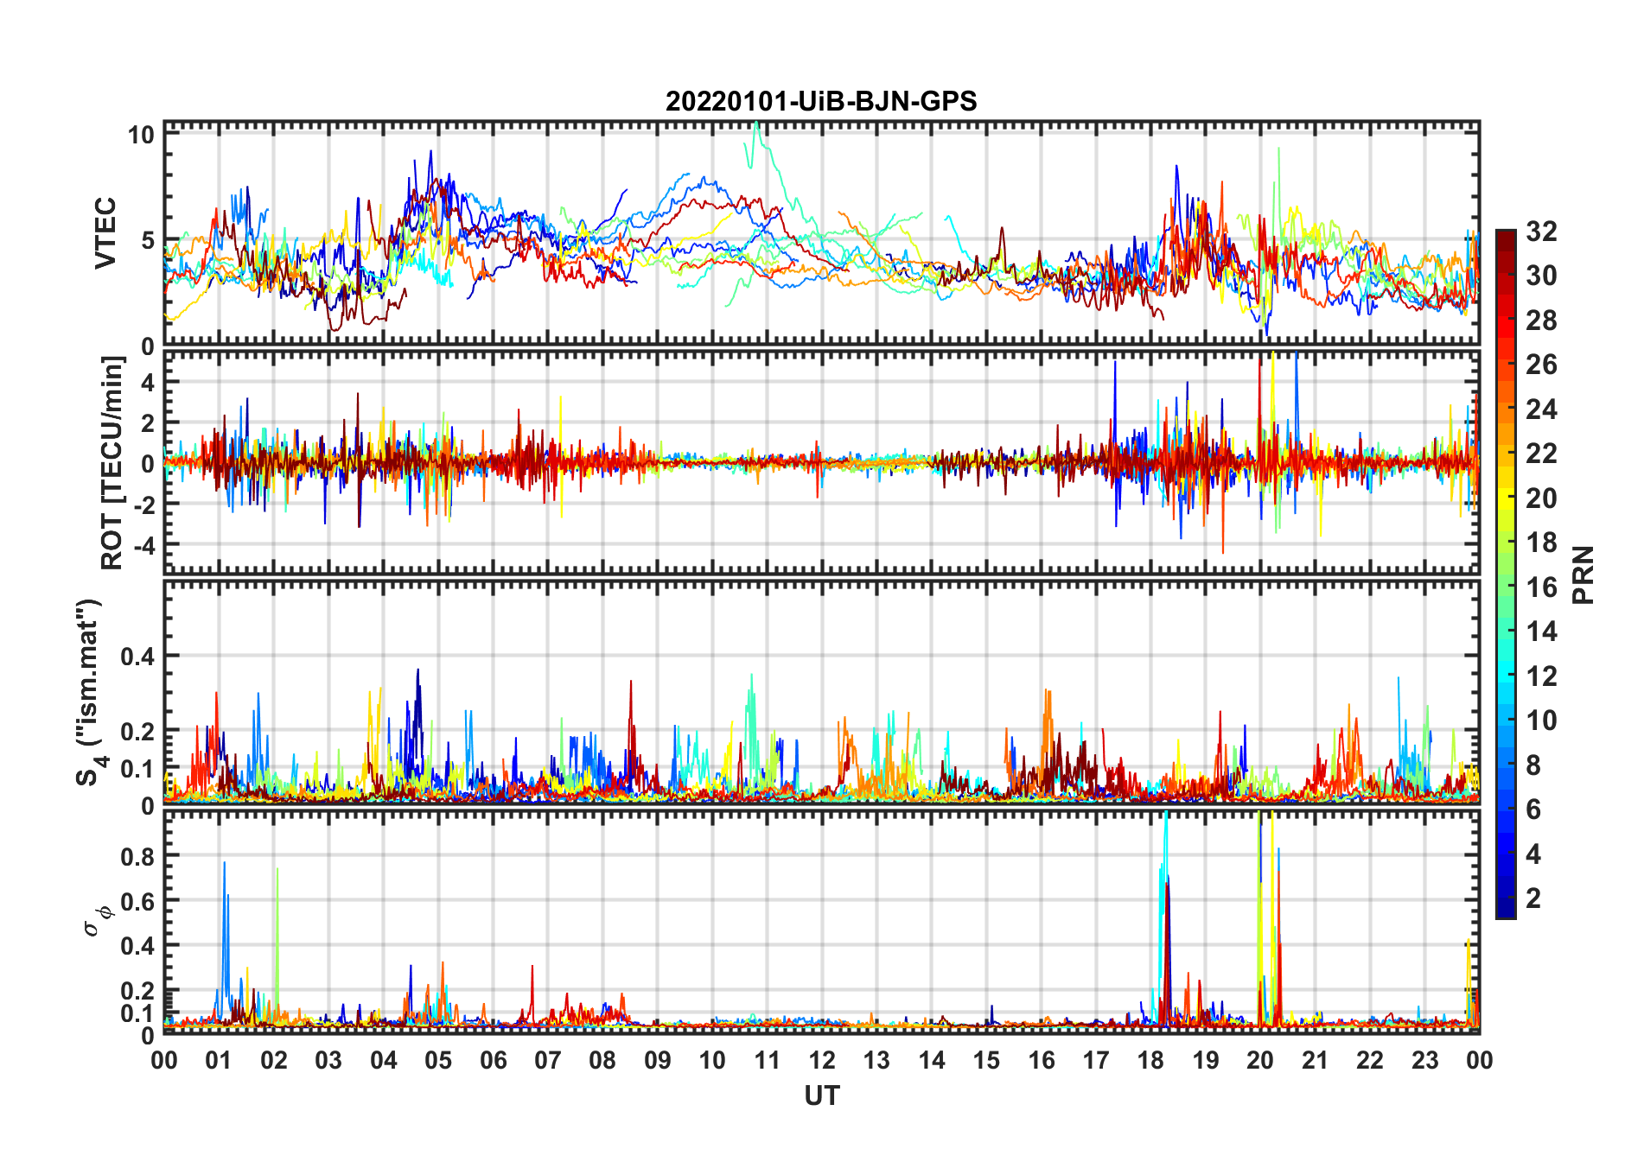The height and width of the screenshot is (1149, 1644).
Task: Click the "23" hour tick on the UT axis
Action: click(x=1424, y=1060)
